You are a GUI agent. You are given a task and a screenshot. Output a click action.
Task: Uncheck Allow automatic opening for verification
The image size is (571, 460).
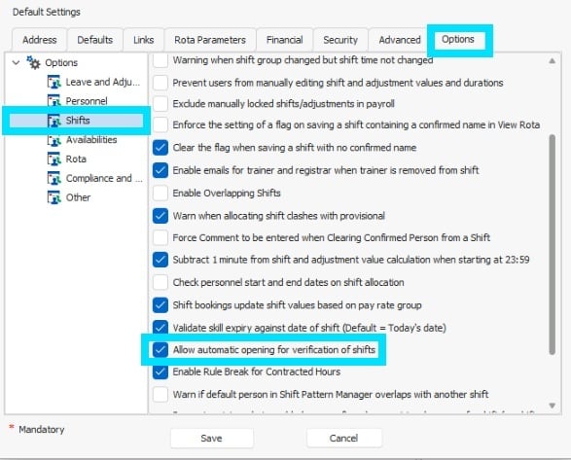pyautogui.click(x=161, y=350)
